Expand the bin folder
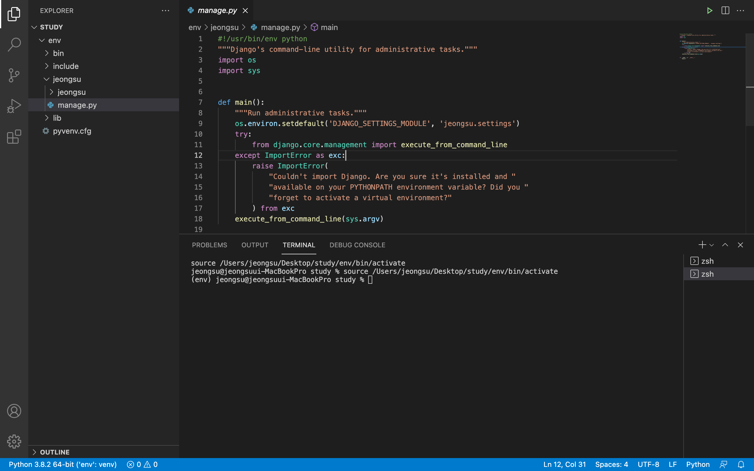Viewport: 754px width, 471px height. pos(58,53)
